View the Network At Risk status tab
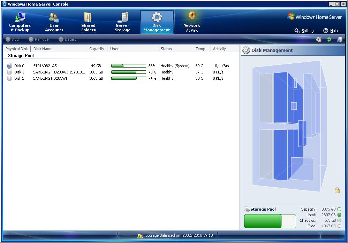The image size is (348, 243). [x=192, y=22]
